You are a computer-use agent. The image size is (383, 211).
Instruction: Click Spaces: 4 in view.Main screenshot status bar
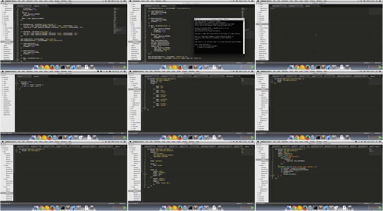point(238,204)
